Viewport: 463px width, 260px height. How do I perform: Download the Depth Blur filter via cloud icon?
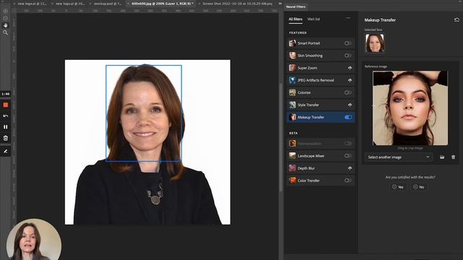[x=349, y=168]
